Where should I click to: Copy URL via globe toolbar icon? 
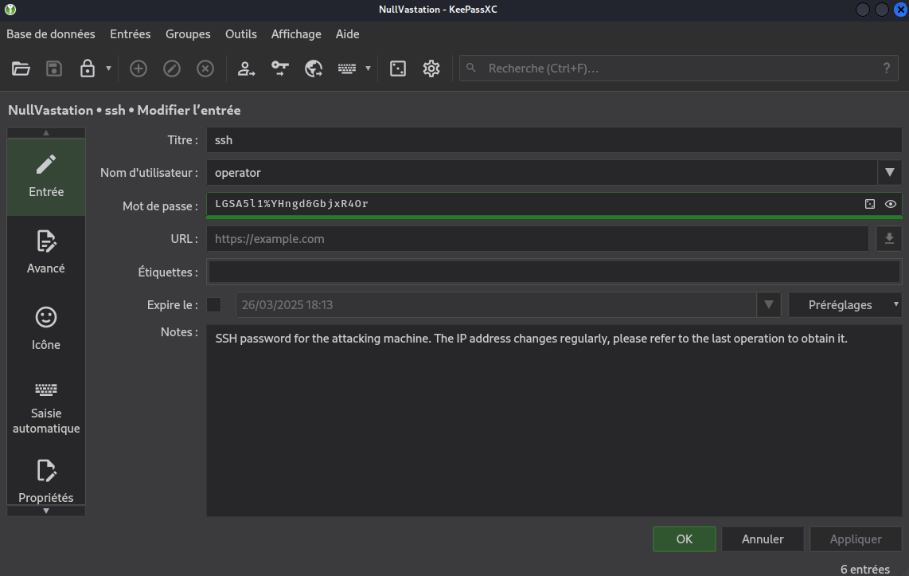tap(314, 69)
